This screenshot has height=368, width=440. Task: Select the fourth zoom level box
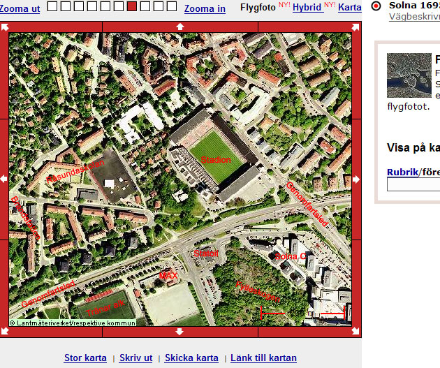(92, 6)
